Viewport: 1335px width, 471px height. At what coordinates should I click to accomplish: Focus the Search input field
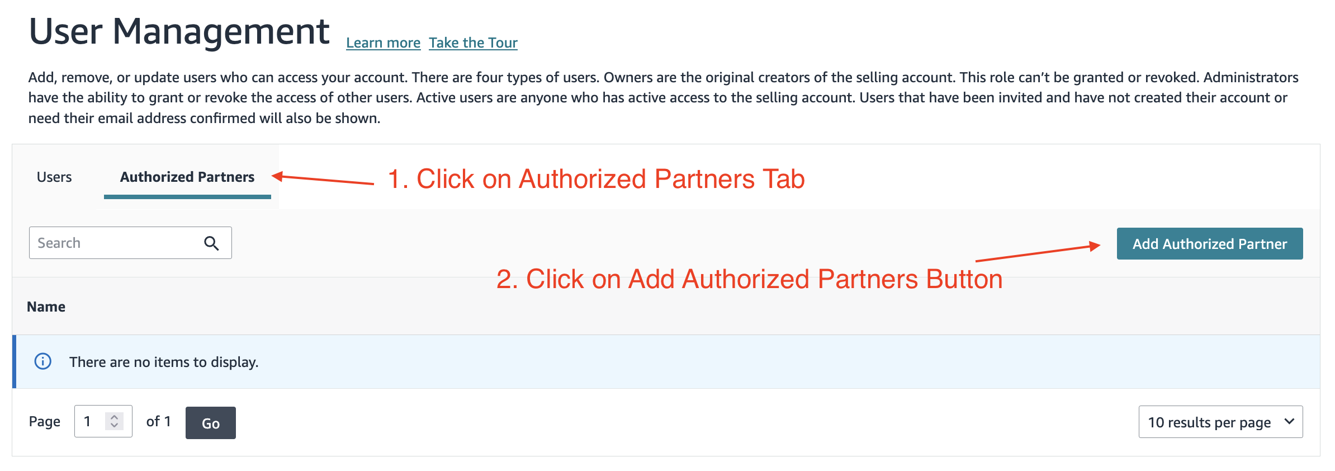(130, 243)
